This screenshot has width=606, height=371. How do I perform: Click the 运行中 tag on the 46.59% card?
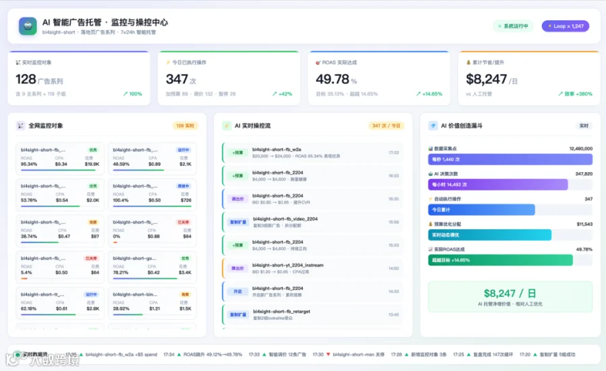[x=183, y=150]
